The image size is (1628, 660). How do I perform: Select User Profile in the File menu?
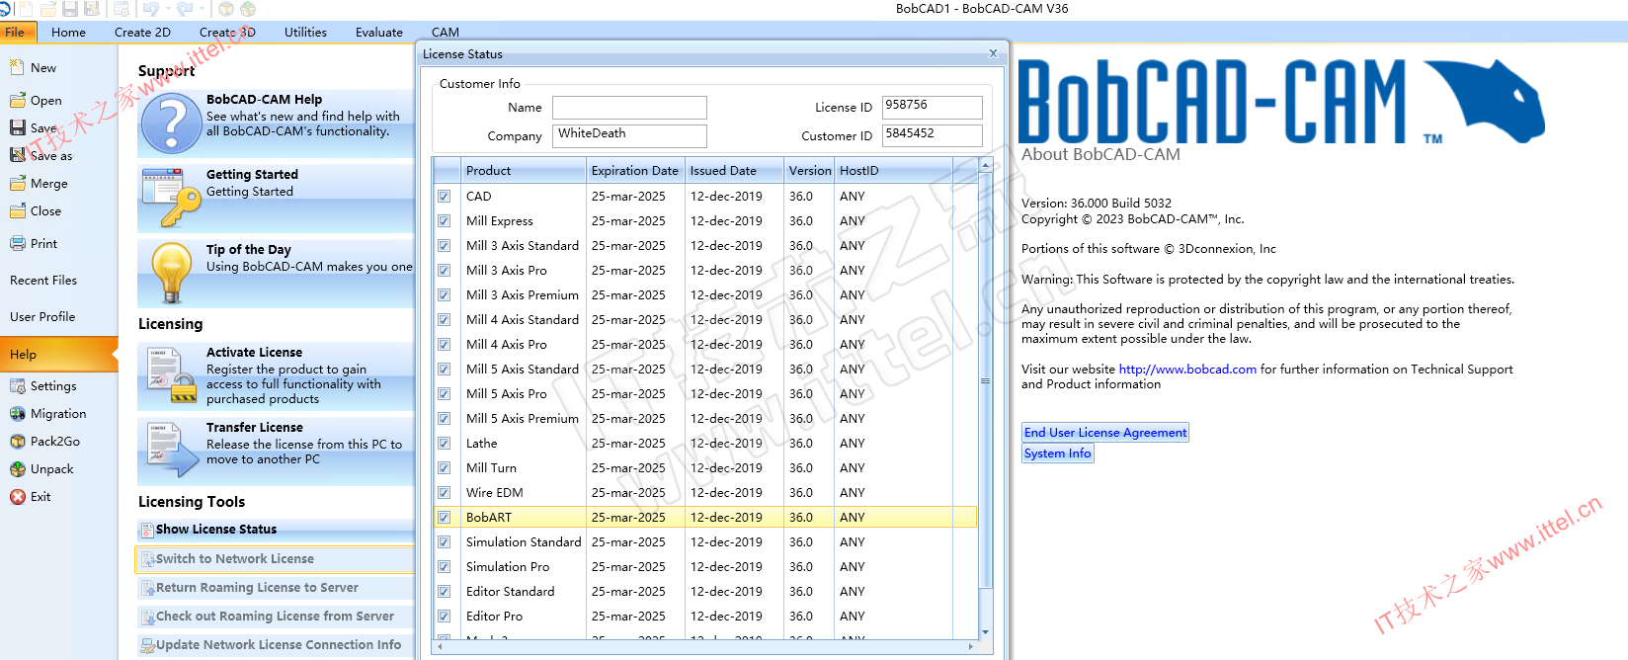42,317
